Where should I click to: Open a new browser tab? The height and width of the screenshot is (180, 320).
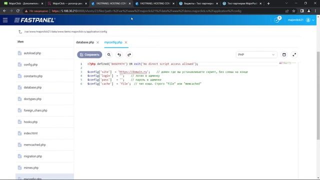(268, 3)
